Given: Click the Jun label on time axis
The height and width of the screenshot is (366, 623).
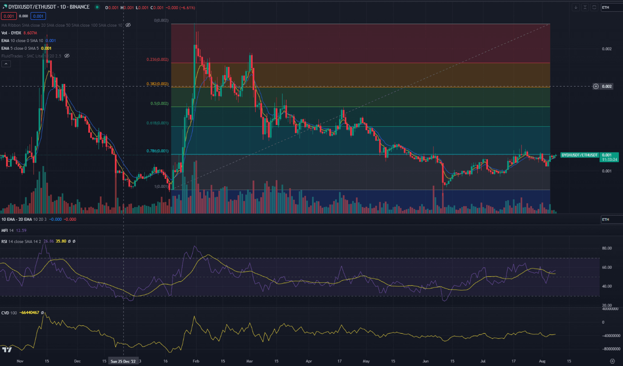Looking at the screenshot, I should (x=425, y=361).
